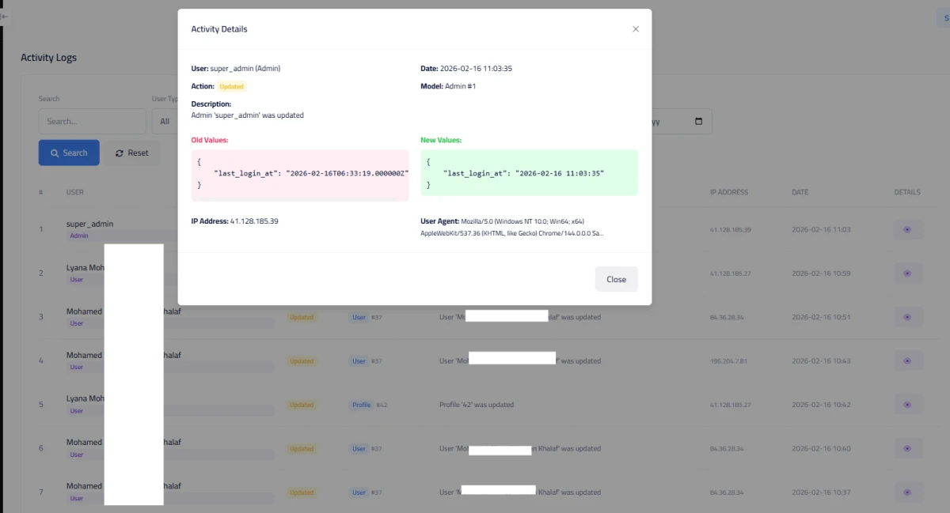Click the User #37 badge in row 3
This screenshot has width=950, height=513.
359,317
